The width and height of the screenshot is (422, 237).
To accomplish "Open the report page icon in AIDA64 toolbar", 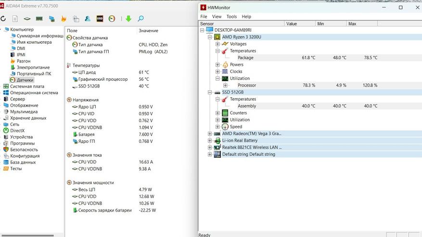I will [15, 19].
